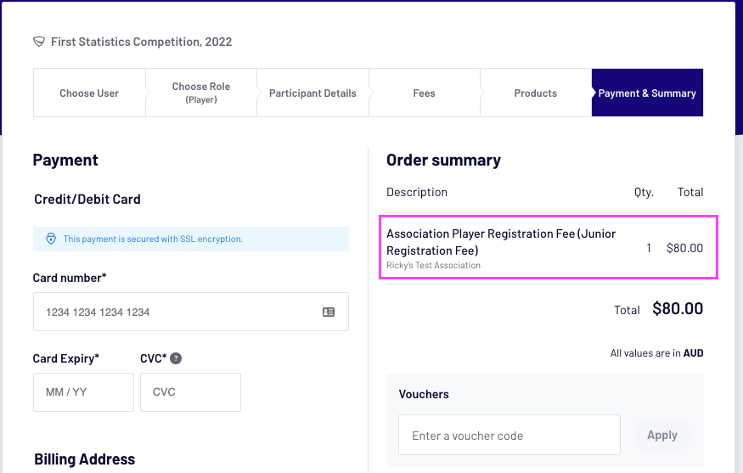
Task: Focus the Card number input field
Action: [x=178, y=312]
